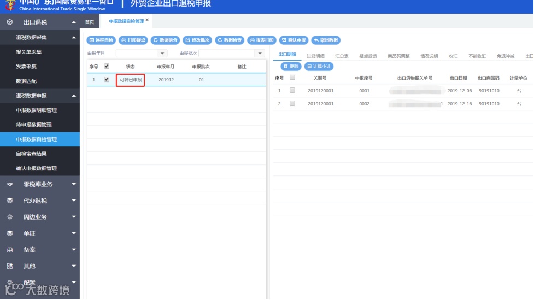This screenshot has width=534, height=300.
Task: Close the 申报数据自检管理 tab
Action: coord(147,20)
